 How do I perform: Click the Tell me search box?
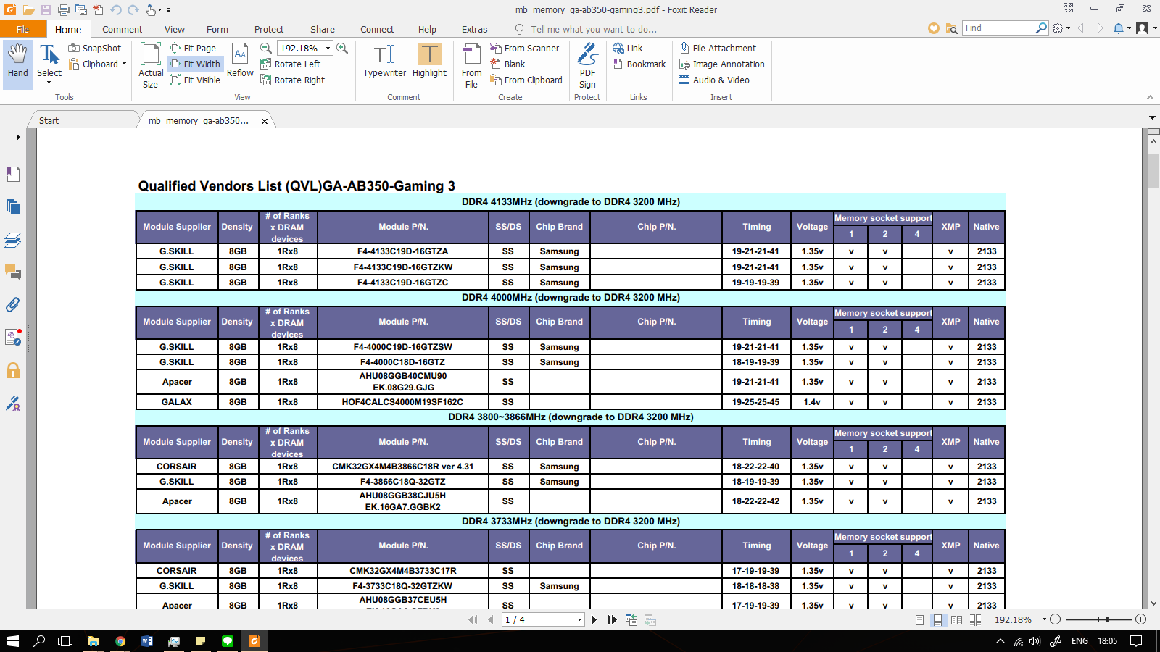click(593, 29)
